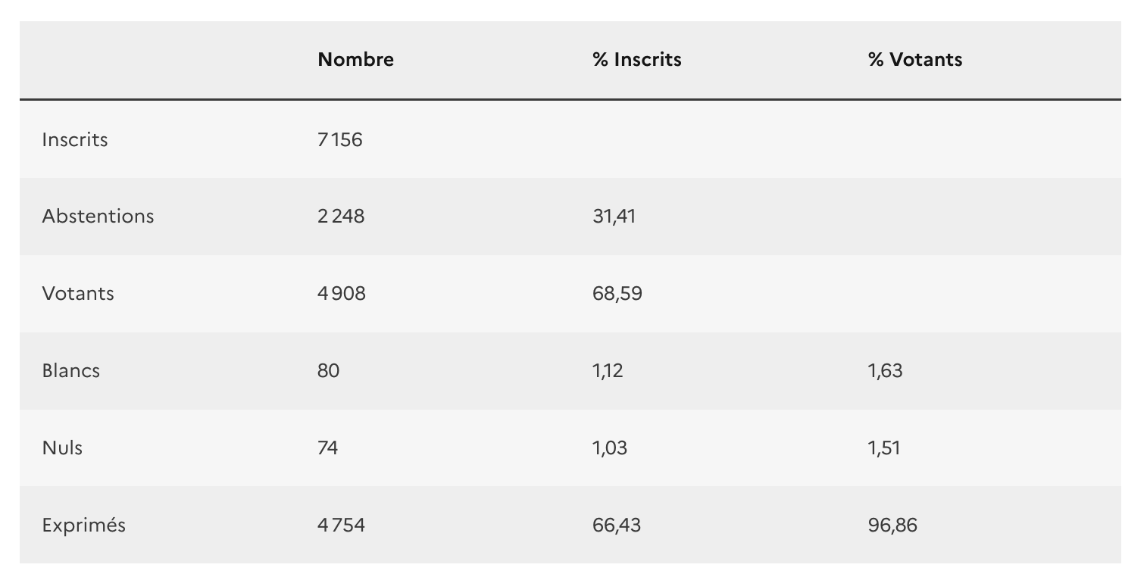Select the Inscrits row label
Viewport: 1147px width, 577px height.
pyautogui.click(x=75, y=140)
